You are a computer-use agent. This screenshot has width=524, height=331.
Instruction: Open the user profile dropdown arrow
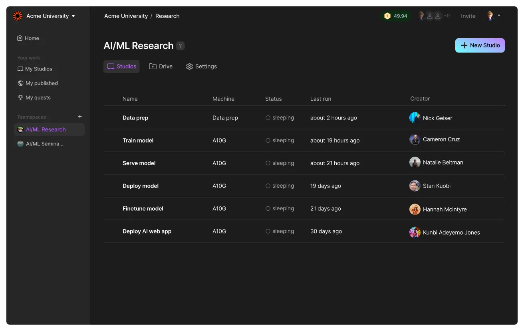tap(499, 16)
